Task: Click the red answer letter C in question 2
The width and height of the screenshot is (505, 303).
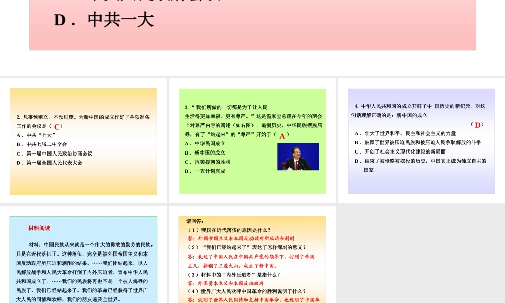Action: [57, 127]
